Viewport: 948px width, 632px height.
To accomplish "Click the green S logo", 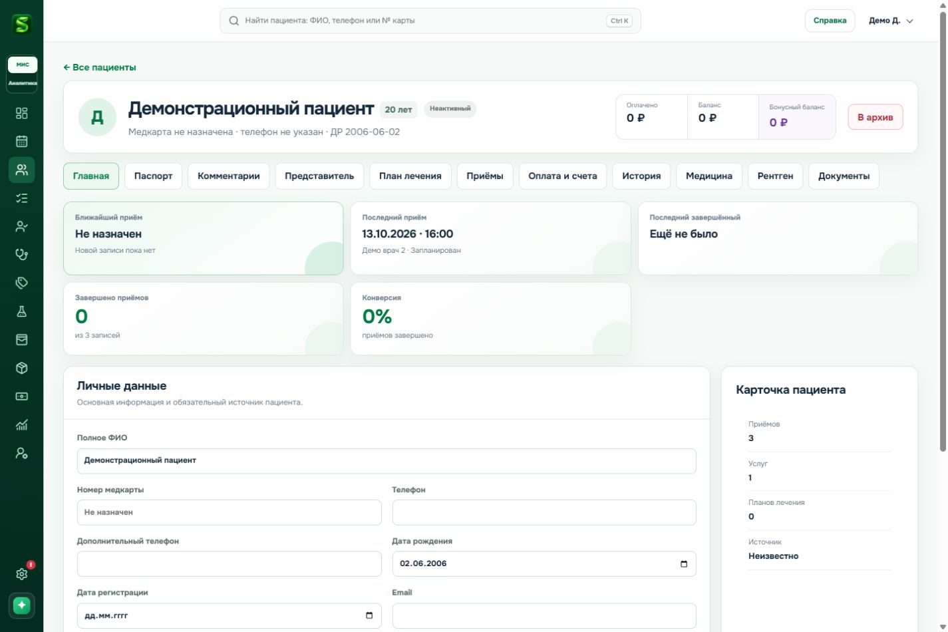I will [21, 25].
